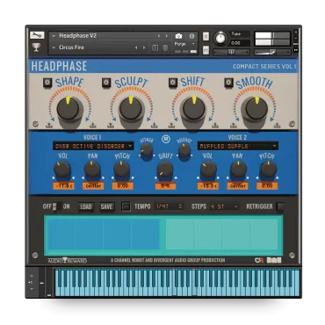Click the CR logo at bottom right
325x325 pixels.
[259, 260]
